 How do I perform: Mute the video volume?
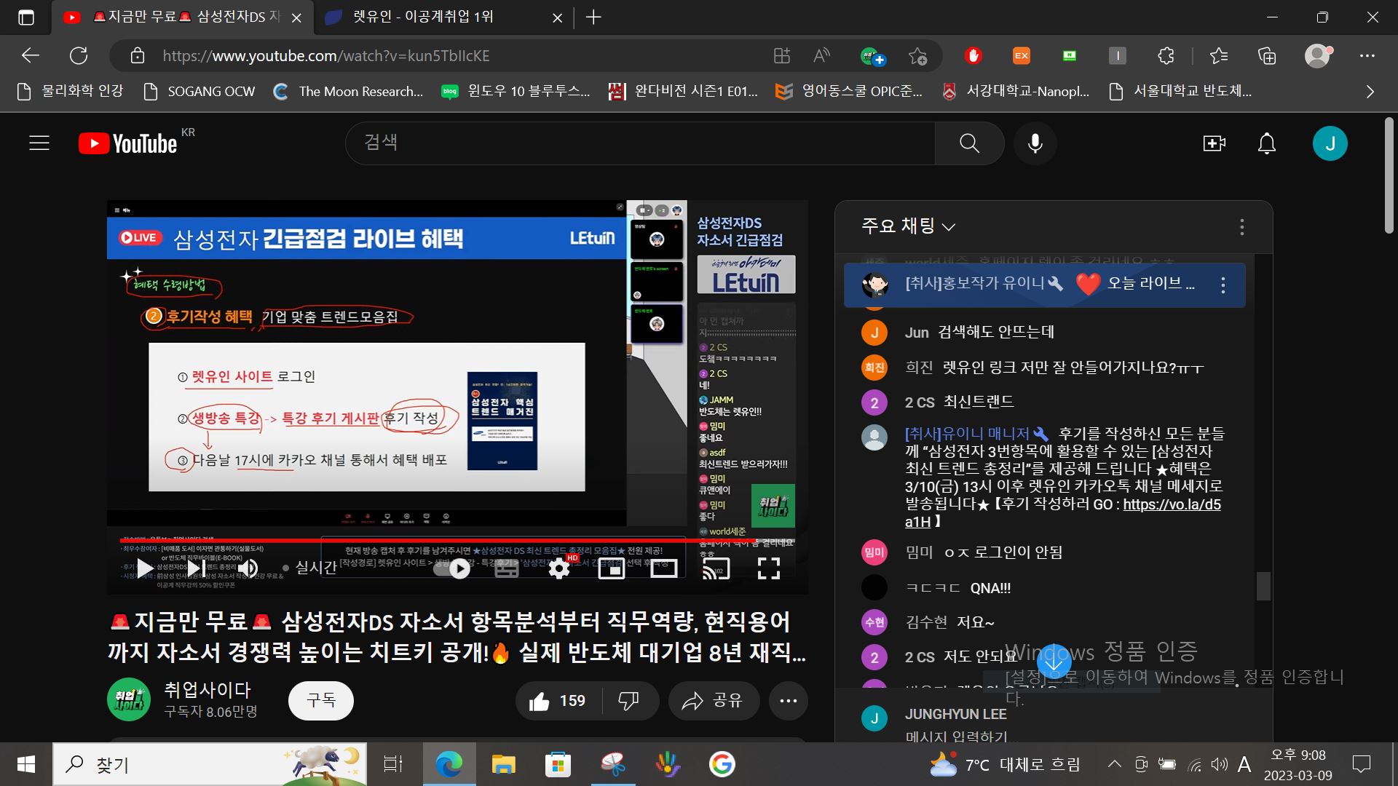click(x=248, y=568)
